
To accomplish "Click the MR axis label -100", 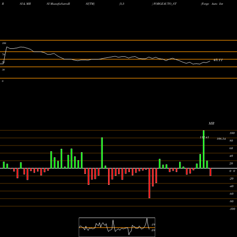I will tap(232, 209).
